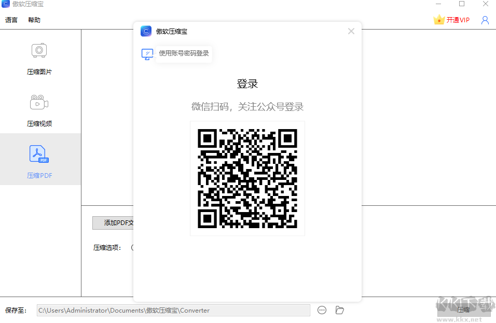Click the 傲软压缩宝 logo in the dialog header

pos(146,31)
